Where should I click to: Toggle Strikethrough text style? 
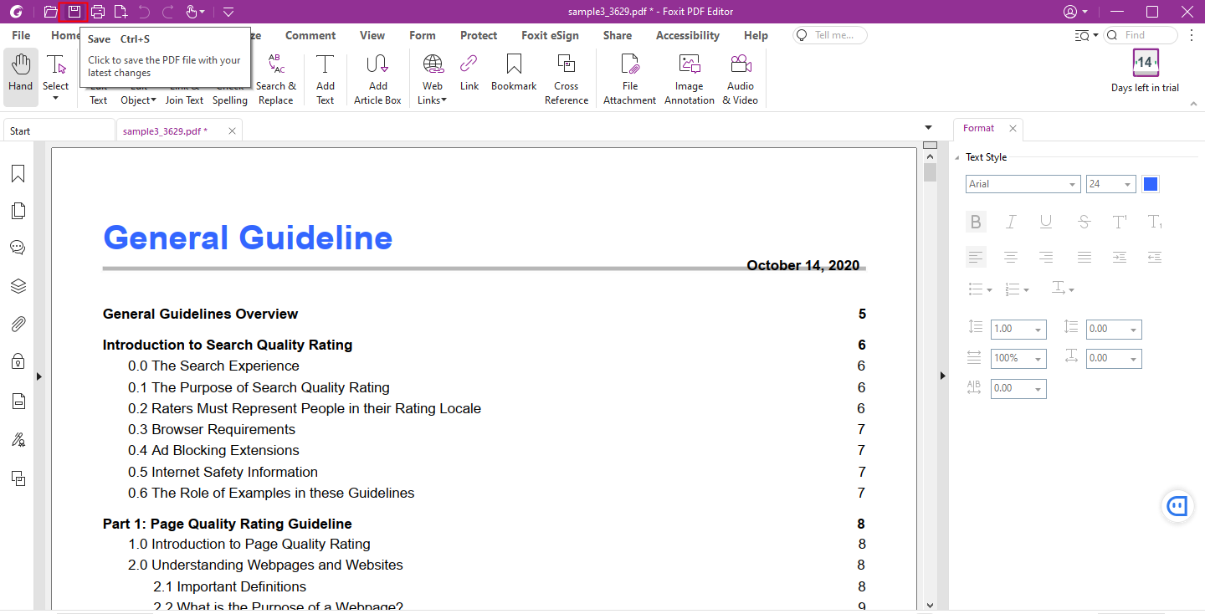1084,222
